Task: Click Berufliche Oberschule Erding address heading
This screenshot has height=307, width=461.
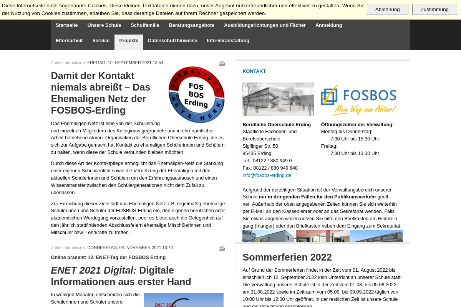Action: (277, 125)
